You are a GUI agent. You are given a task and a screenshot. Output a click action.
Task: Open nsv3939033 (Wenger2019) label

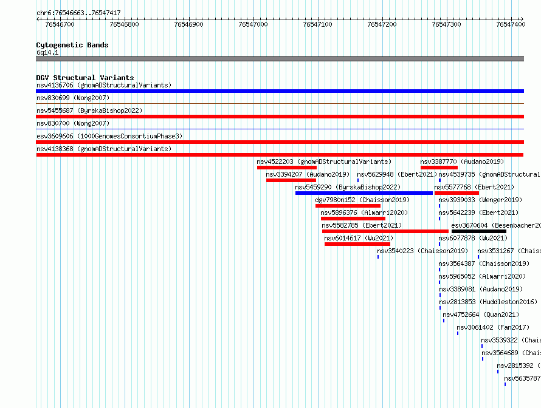(480, 200)
